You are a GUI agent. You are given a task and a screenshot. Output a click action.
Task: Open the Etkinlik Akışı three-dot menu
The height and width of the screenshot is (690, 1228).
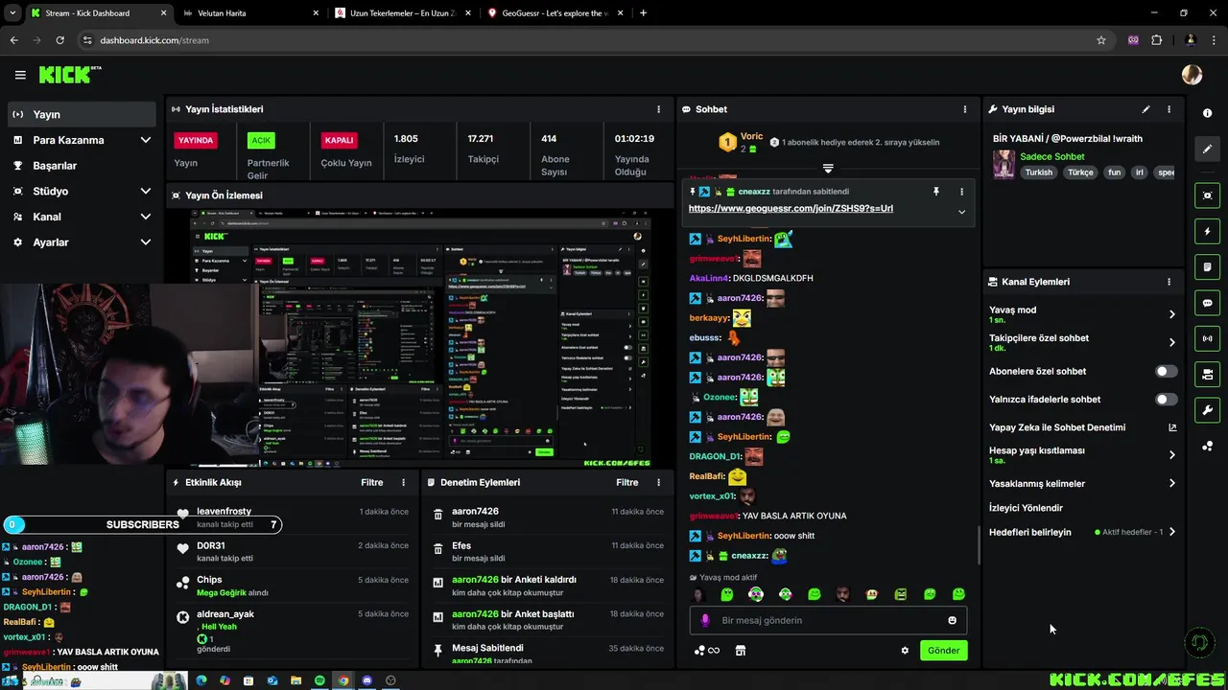click(x=403, y=482)
